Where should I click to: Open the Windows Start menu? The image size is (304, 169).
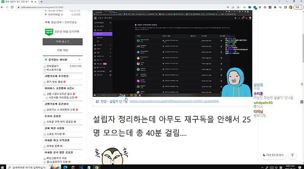pos(2,167)
